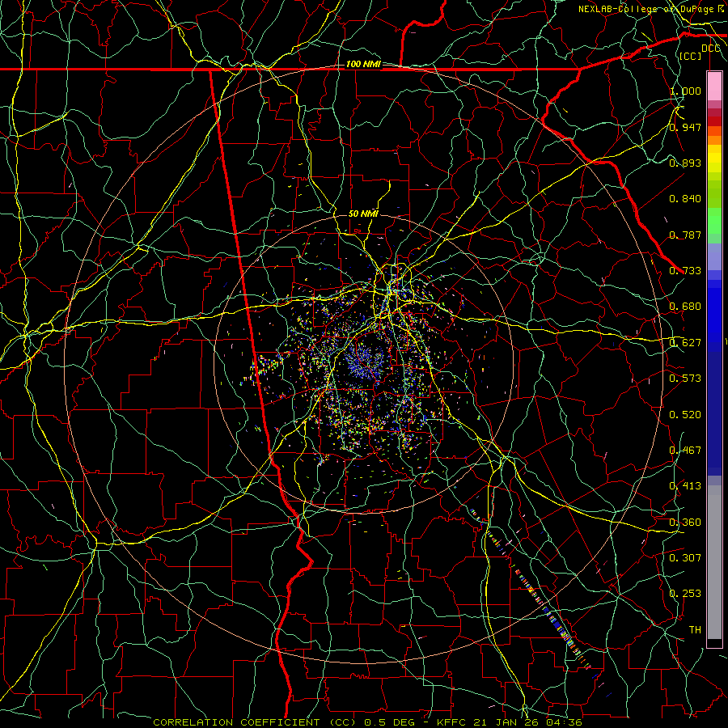Click the 0.360 scale value

coord(685,523)
